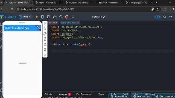
Task: Power off the emulator
Action: 45,55
